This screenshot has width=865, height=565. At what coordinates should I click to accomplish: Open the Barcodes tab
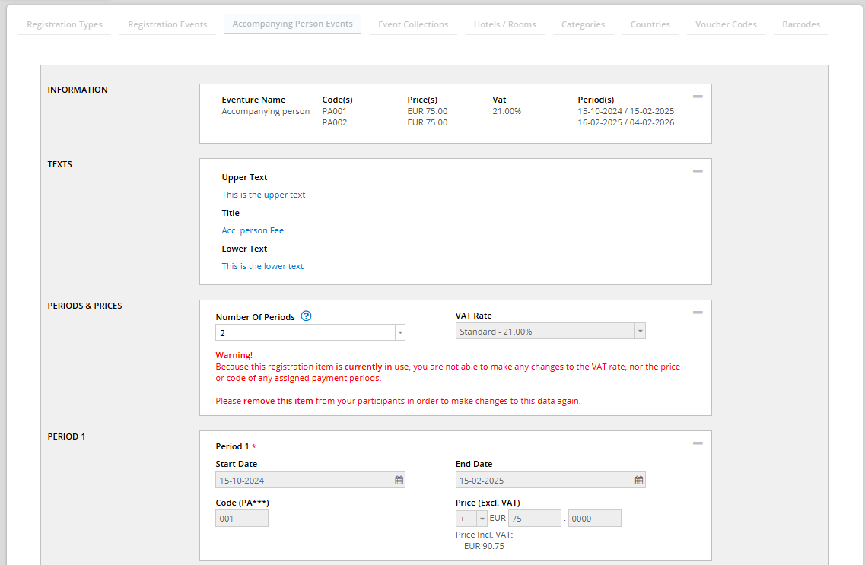(x=801, y=24)
